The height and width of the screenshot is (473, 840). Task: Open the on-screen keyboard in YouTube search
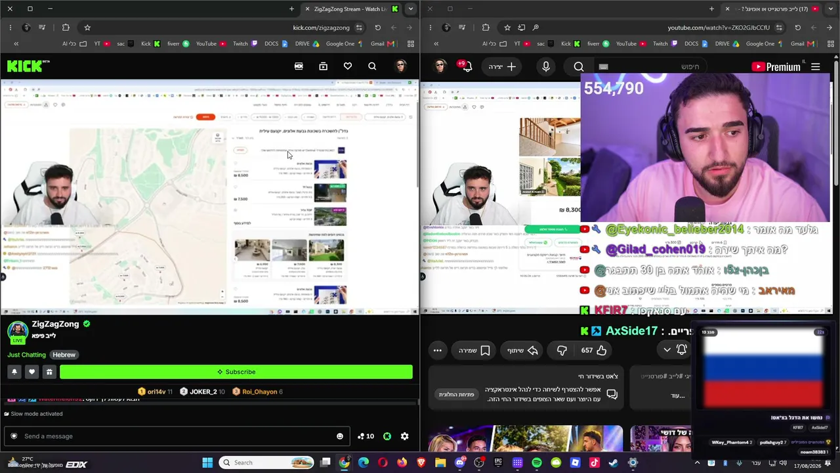click(603, 66)
